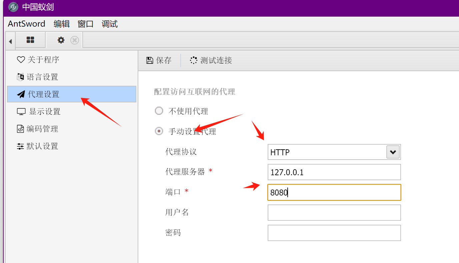Select the 不使用代理 radio button

coord(159,111)
